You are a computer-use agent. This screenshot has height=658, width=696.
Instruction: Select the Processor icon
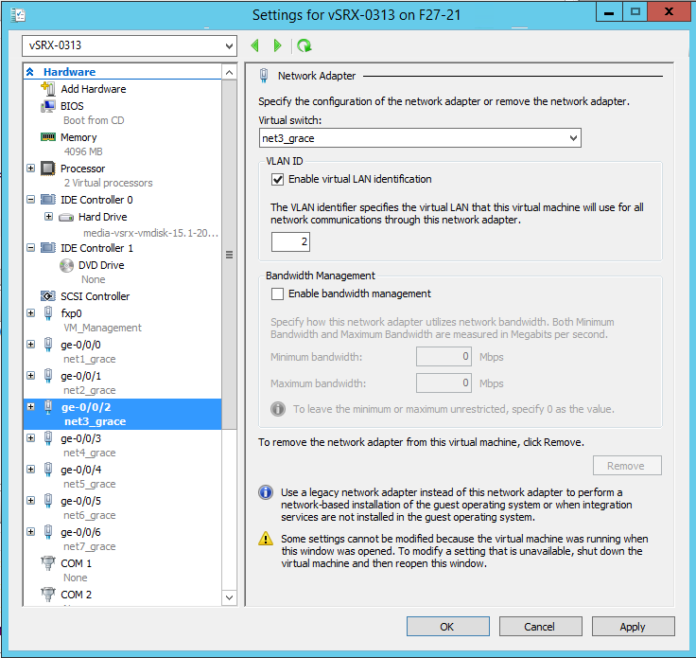tap(48, 169)
